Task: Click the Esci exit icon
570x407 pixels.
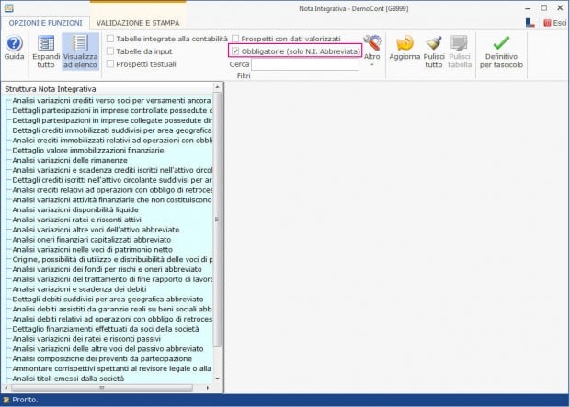Action: pos(547,23)
